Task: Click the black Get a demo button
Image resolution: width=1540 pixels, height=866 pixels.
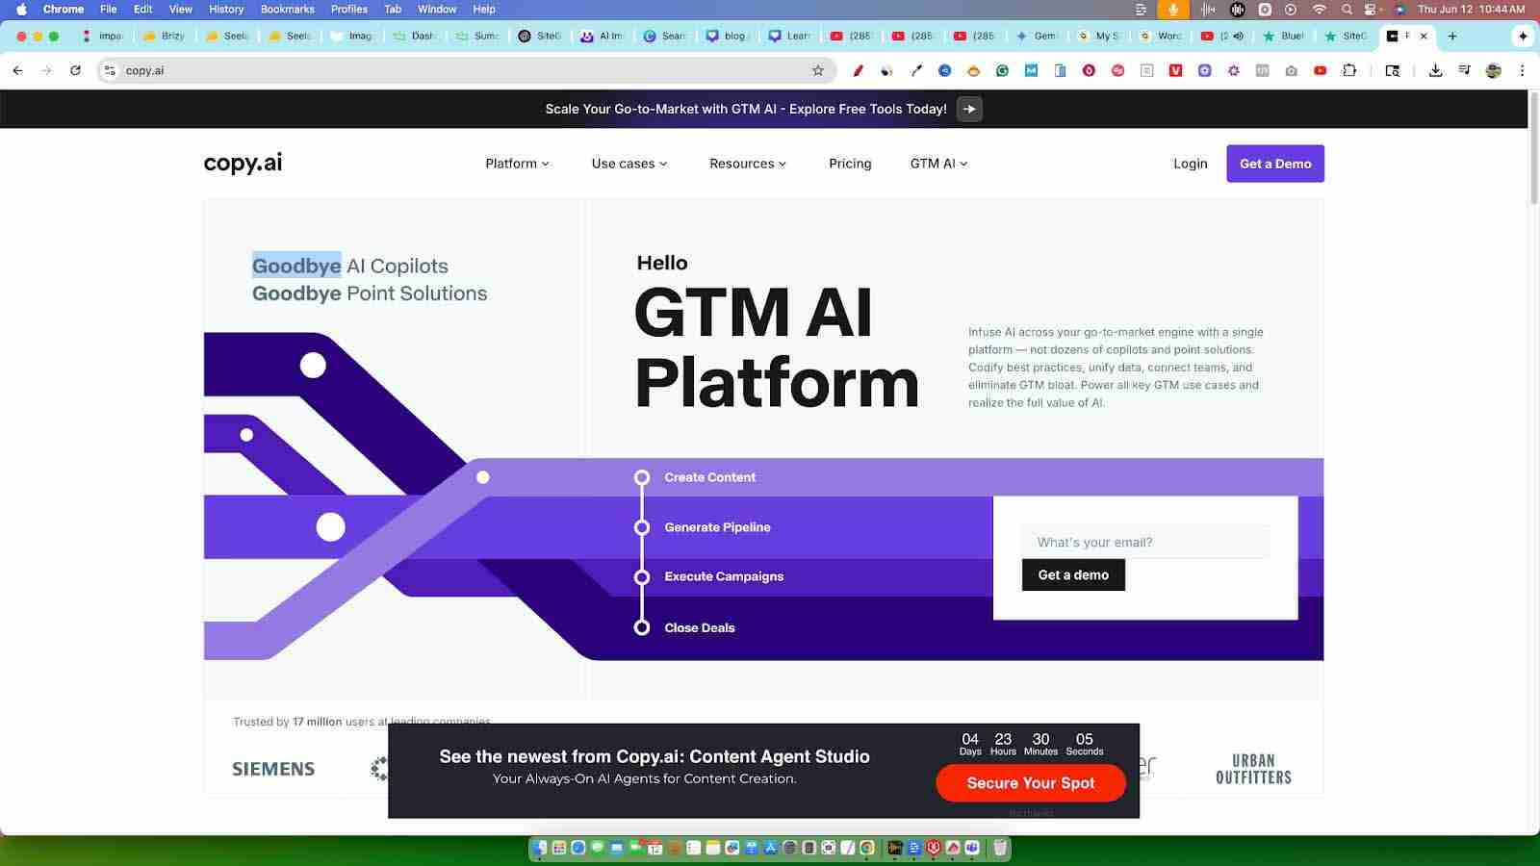Action: click(1073, 574)
